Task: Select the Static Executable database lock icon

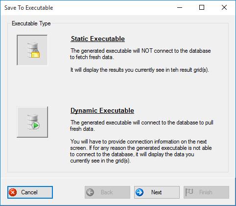Action: [32, 50]
